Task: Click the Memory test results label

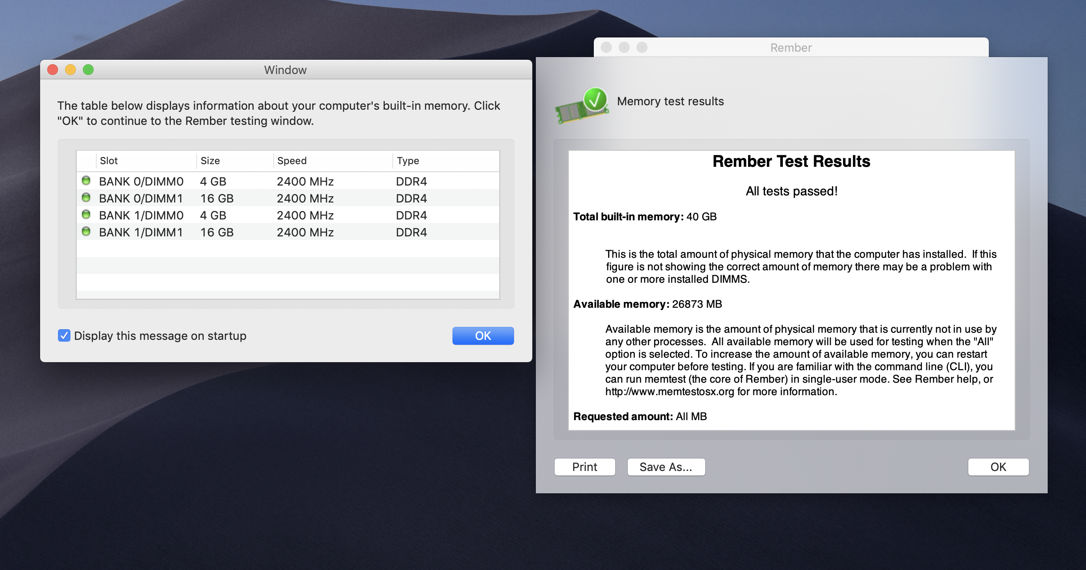Action: pyautogui.click(x=671, y=101)
